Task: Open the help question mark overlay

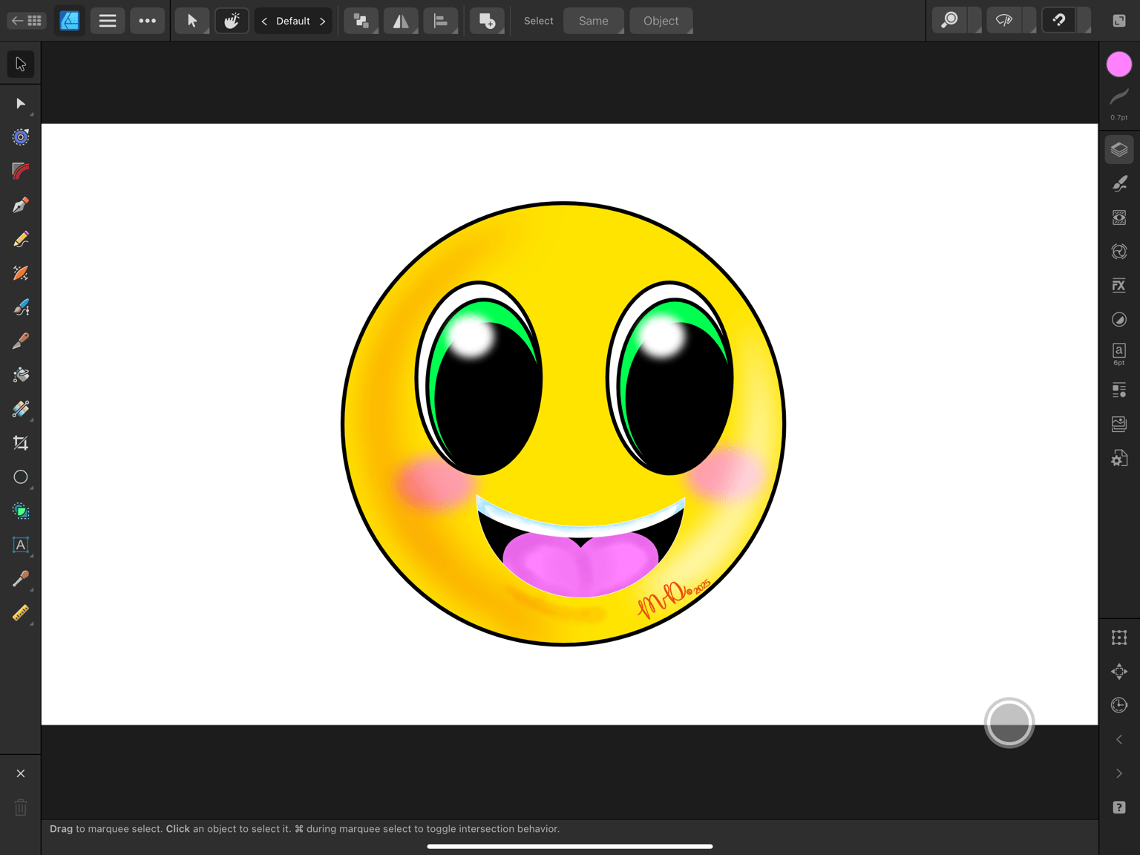Action: coord(1119,807)
